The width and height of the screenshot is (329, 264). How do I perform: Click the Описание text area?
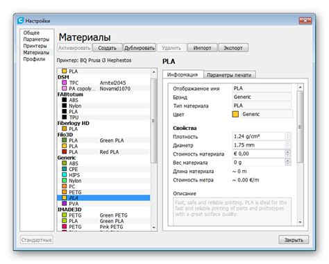(x=233, y=212)
